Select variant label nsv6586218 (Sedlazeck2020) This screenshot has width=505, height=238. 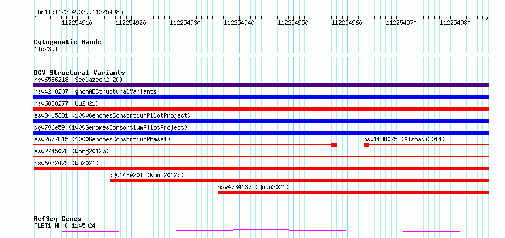78,80
